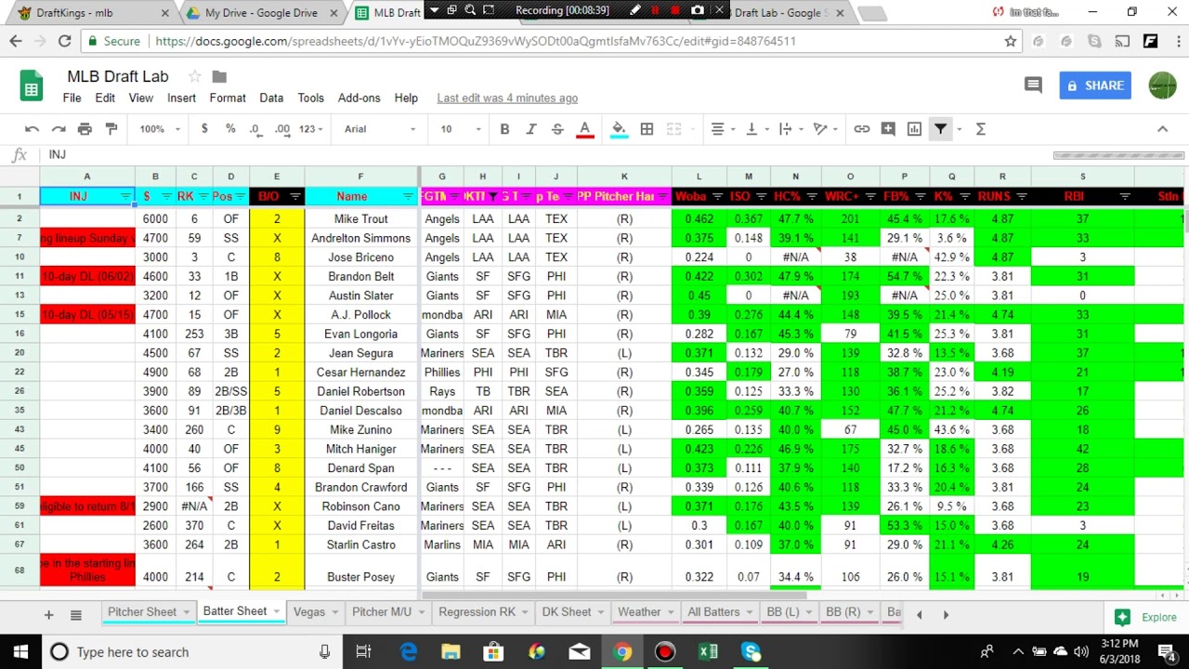This screenshot has width=1189, height=669.
Task: Open Google Sheets home icon
Action: pos(32,85)
